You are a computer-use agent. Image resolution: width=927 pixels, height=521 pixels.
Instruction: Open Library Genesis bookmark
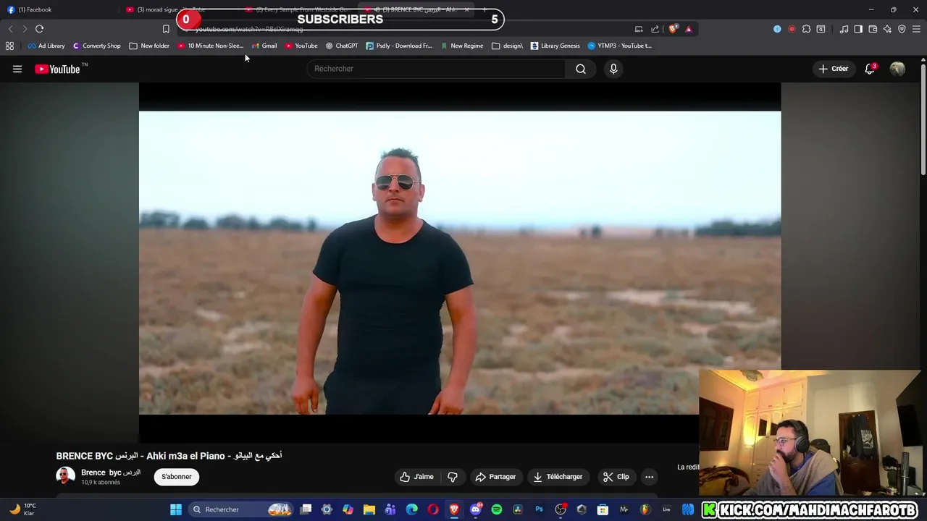click(555, 46)
